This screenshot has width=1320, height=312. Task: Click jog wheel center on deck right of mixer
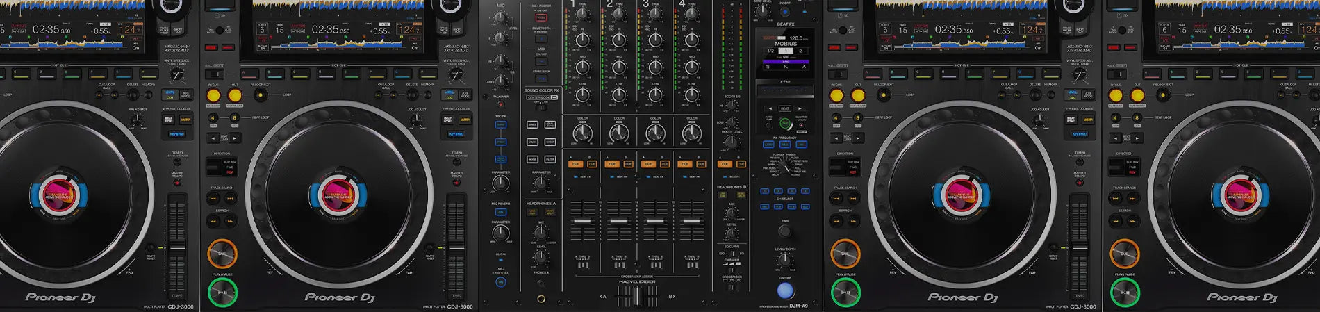coord(961,195)
